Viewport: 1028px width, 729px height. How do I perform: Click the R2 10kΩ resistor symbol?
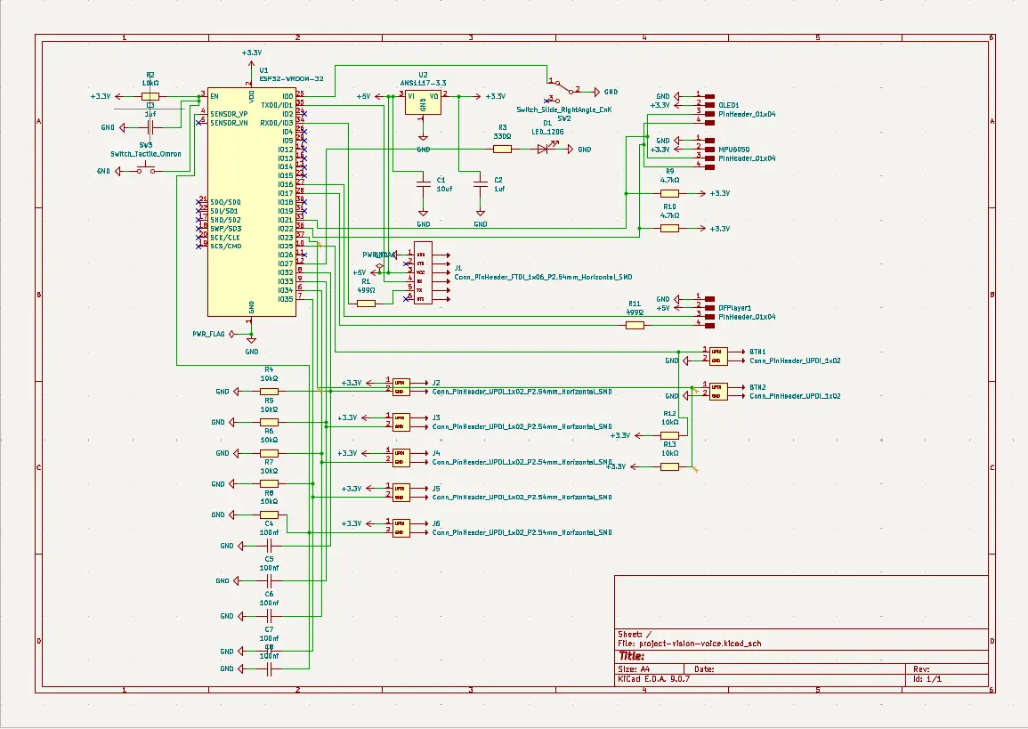pos(150,96)
